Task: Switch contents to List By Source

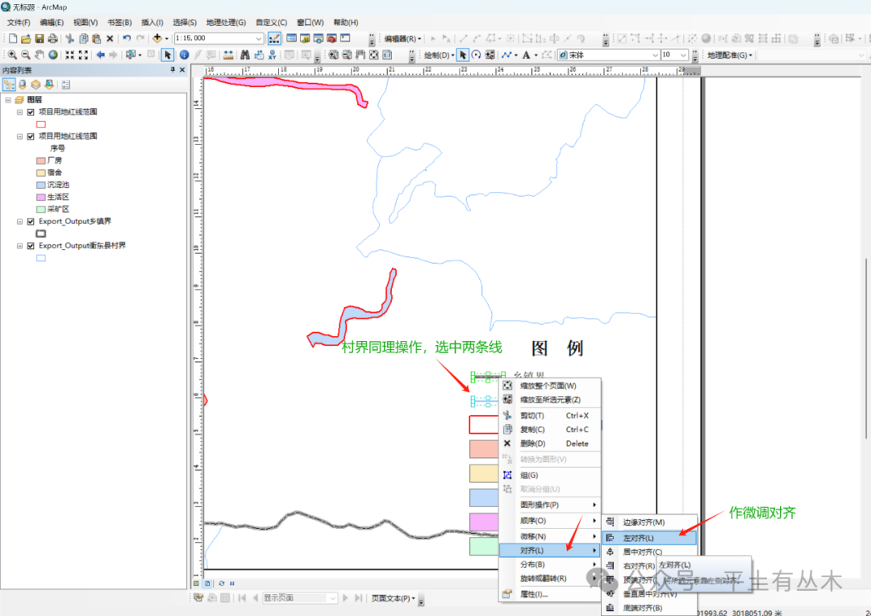Action: [x=23, y=85]
